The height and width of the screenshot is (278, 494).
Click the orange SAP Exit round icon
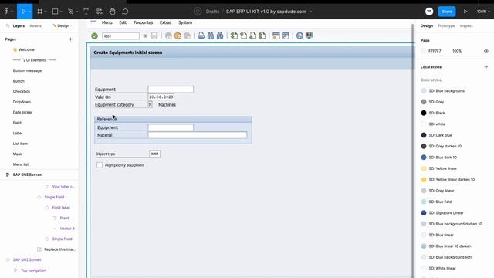[x=178, y=36]
